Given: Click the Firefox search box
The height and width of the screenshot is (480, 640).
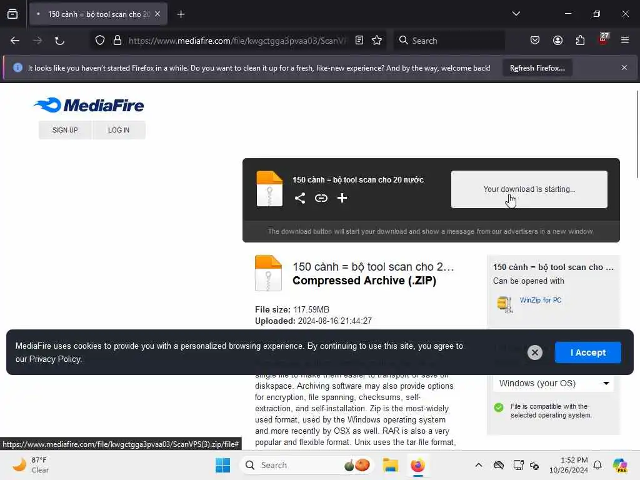Looking at the screenshot, I should coord(449,41).
